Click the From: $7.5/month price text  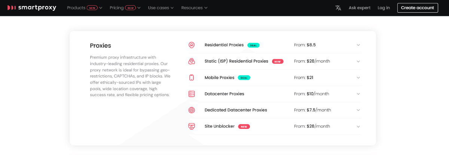313,110
